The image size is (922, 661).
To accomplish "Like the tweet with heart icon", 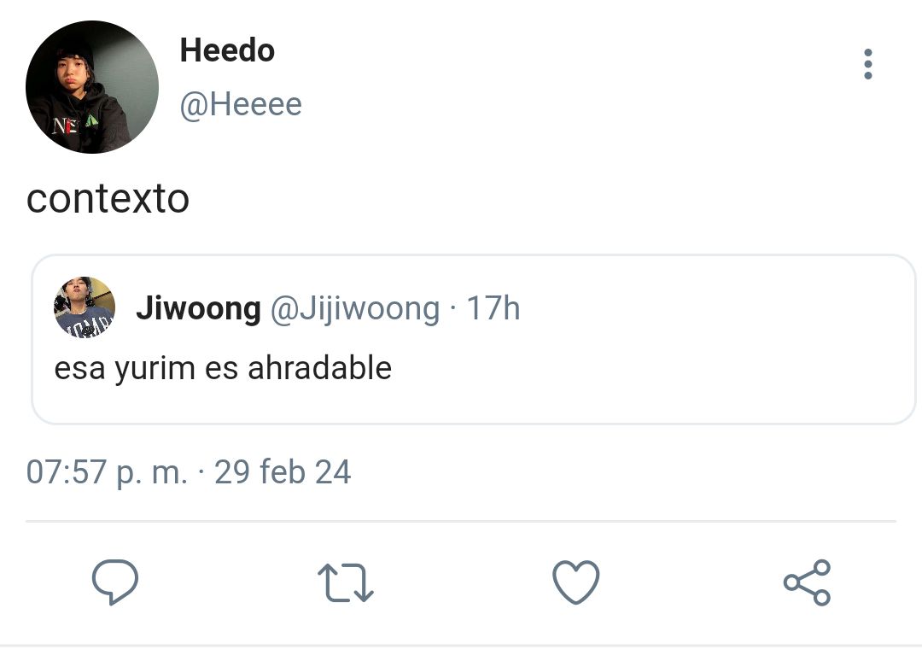I will coord(575,582).
